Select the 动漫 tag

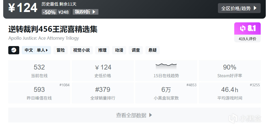pyautogui.click(x=119, y=50)
